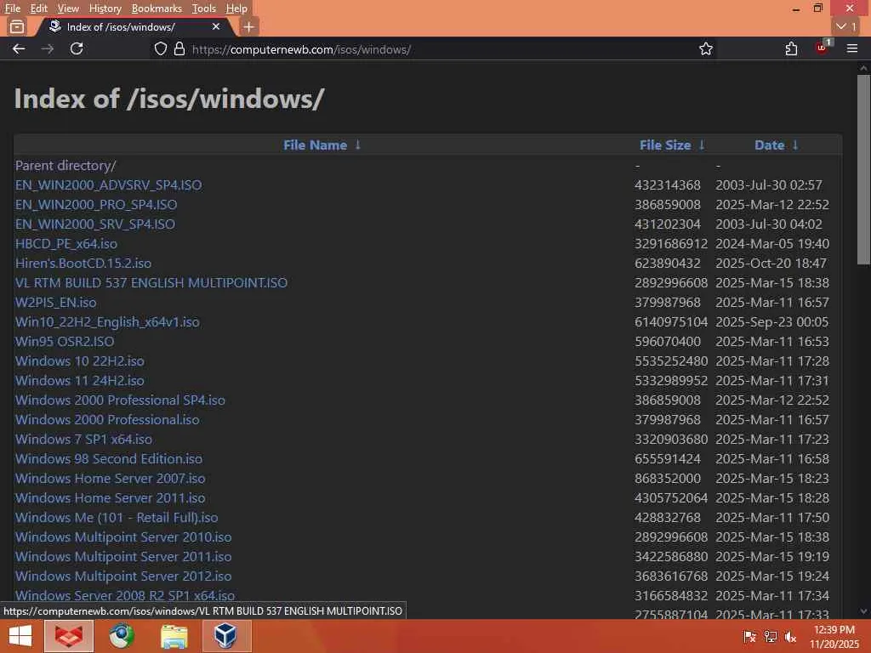The image size is (871, 653).
Task: Click the red browser taskbar icon
Action: pos(68,636)
